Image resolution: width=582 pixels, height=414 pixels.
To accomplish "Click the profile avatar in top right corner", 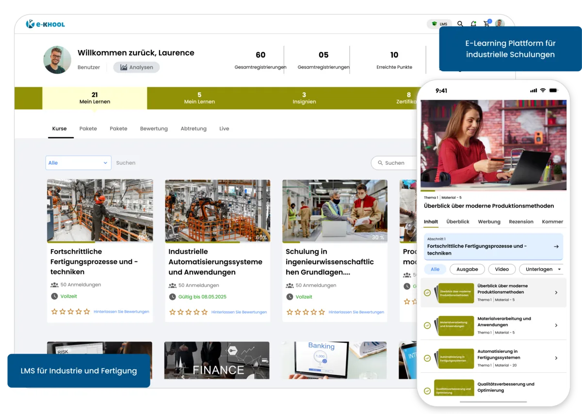I will click(500, 23).
